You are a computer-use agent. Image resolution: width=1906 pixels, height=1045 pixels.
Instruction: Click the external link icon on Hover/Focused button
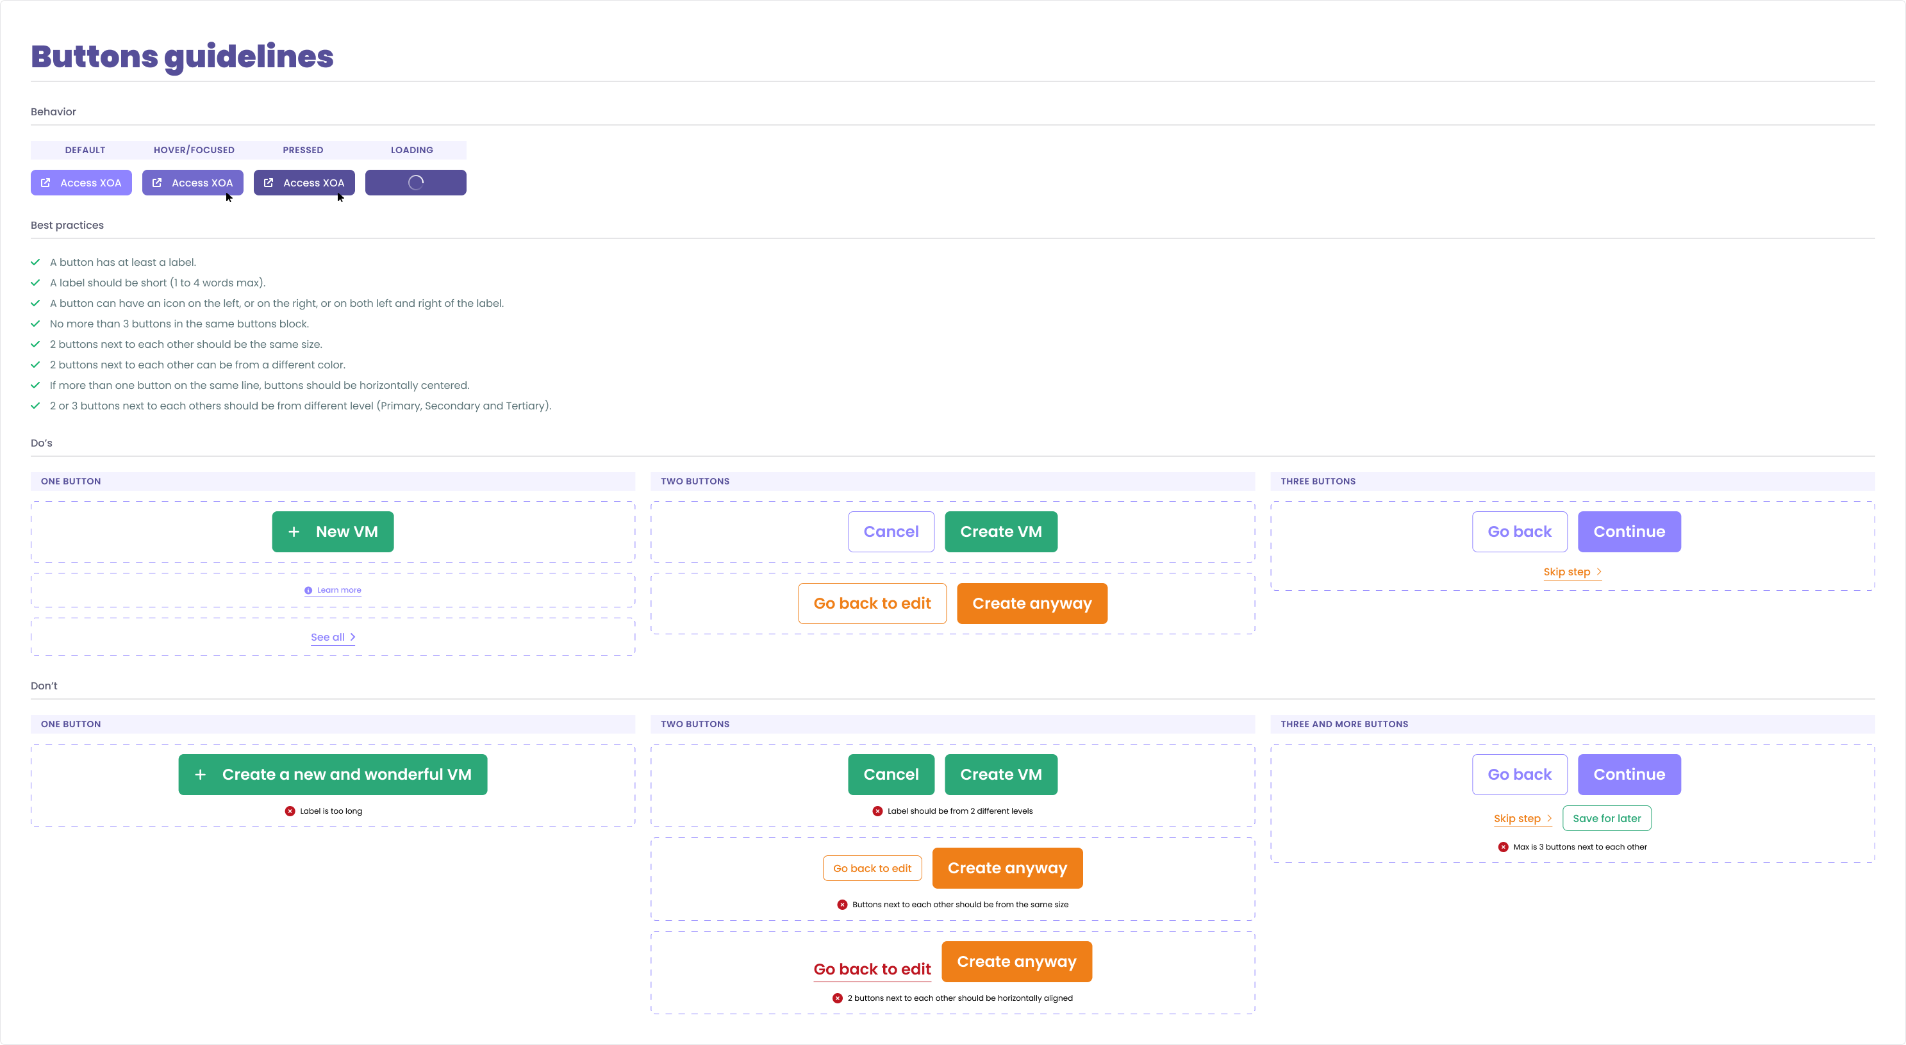[x=157, y=181]
